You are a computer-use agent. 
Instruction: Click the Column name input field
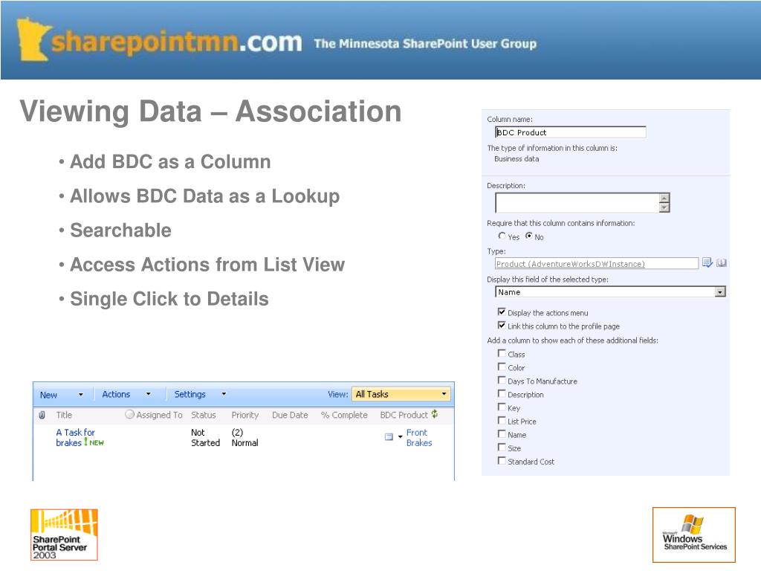pos(570,132)
